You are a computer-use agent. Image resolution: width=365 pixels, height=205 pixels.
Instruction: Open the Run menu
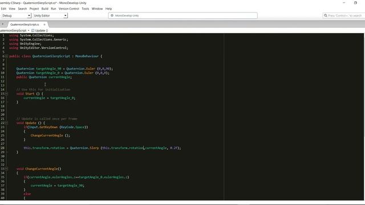pyautogui.click(x=54, y=9)
